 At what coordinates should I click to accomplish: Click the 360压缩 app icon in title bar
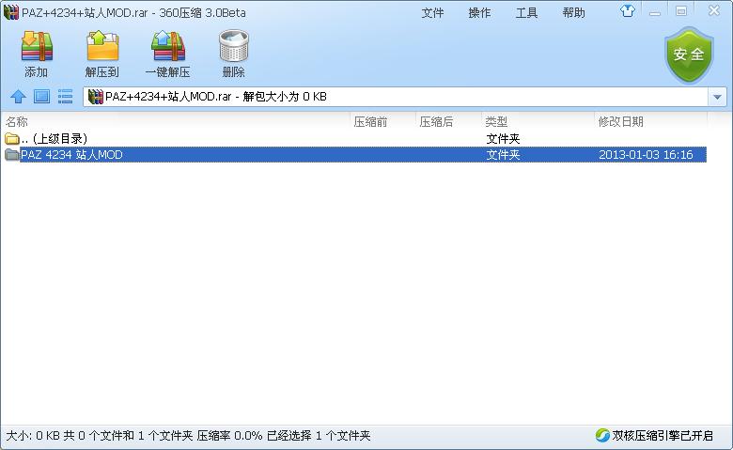tap(11, 12)
